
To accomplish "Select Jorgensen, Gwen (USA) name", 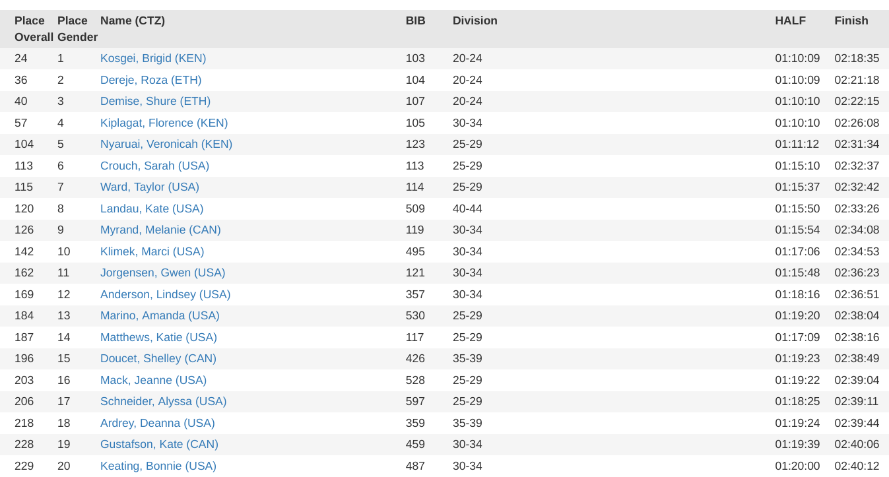I will click(163, 273).
